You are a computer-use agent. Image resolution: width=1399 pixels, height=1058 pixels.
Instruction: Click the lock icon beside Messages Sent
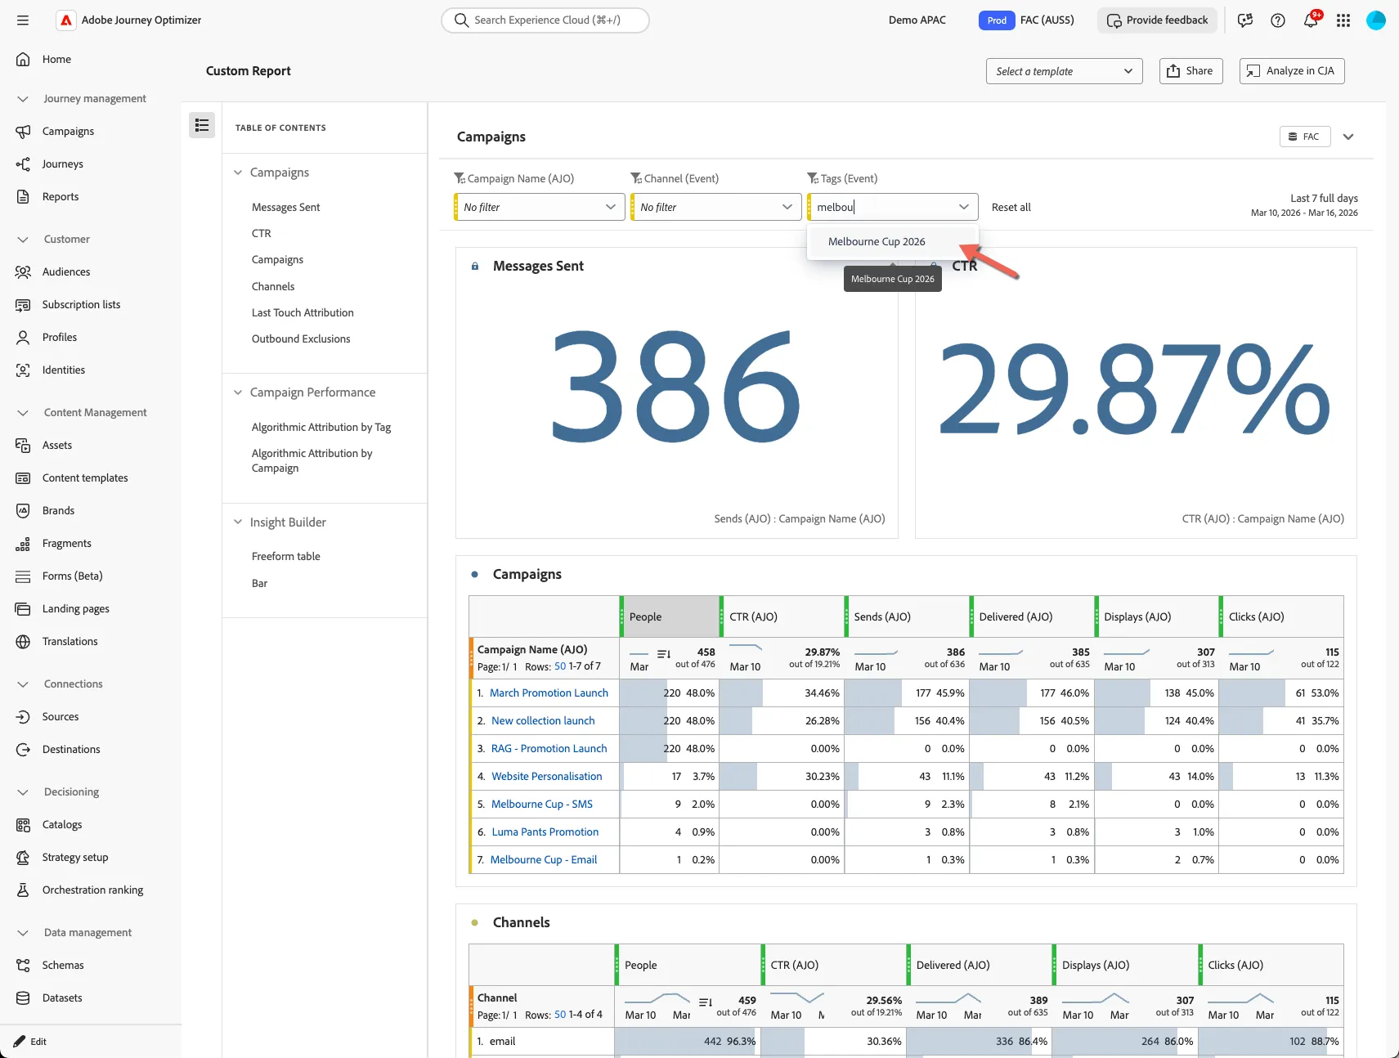pyautogui.click(x=475, y=267)
